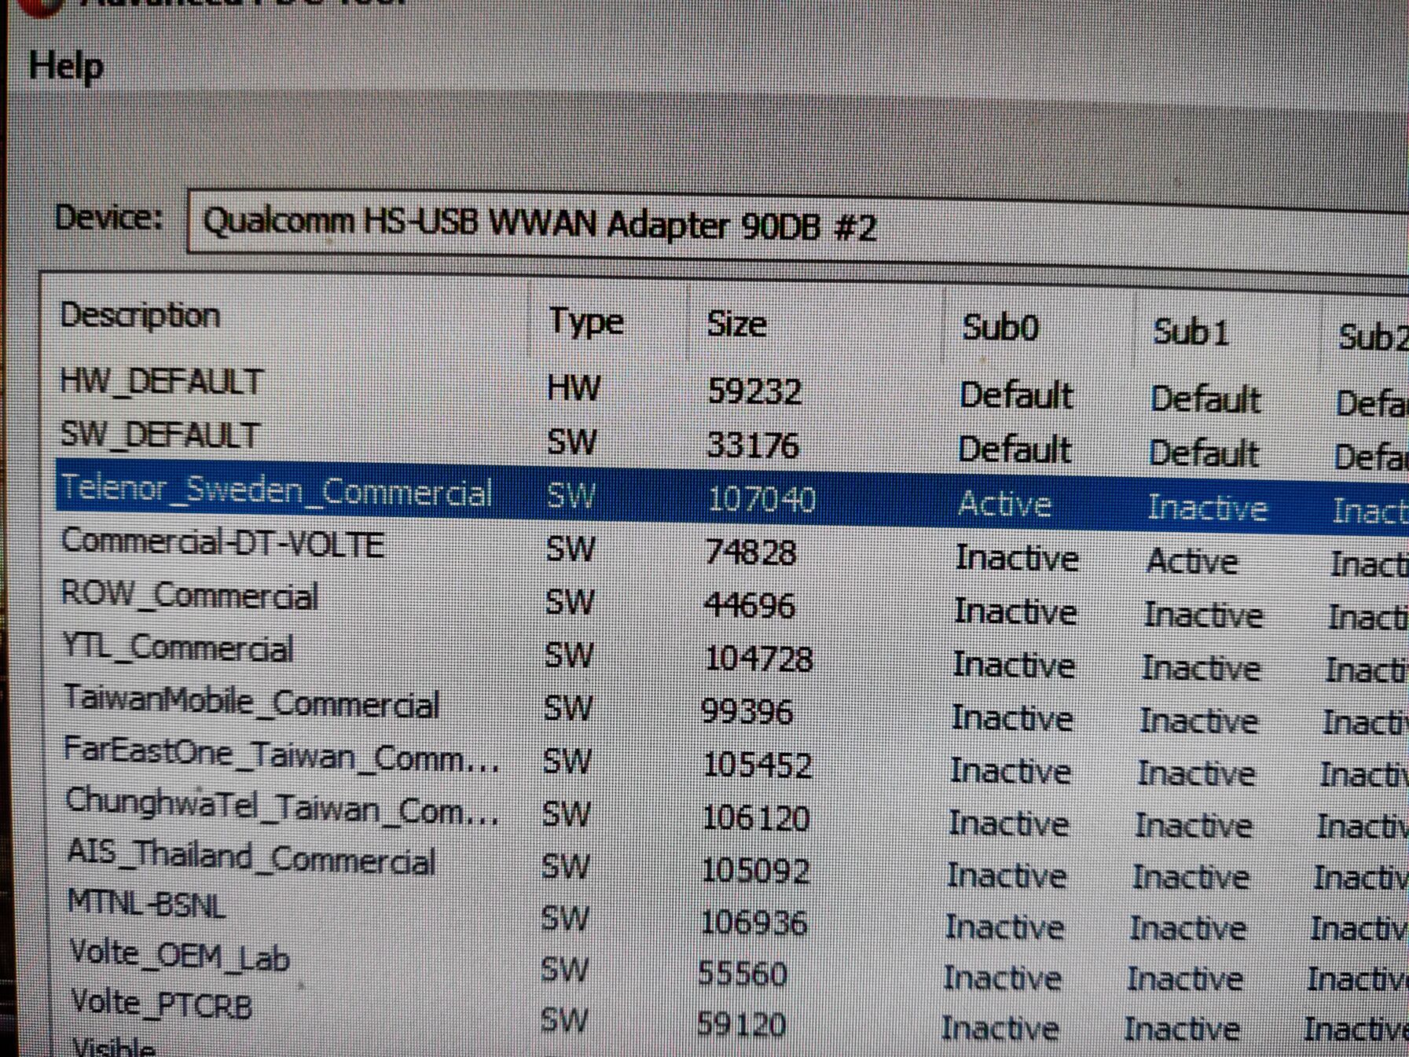Click size value 106120
The width and height of the screenshot is (1409, 1057).
[755, 818]
